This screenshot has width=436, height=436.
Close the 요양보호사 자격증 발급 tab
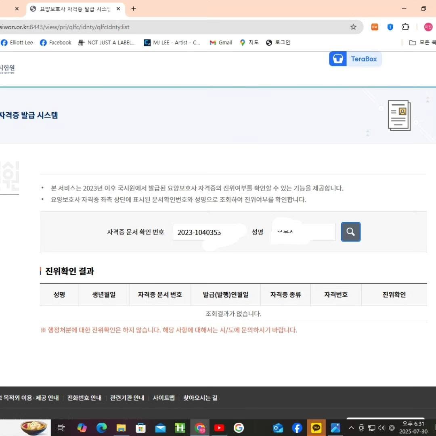click(x=118, y=8)
